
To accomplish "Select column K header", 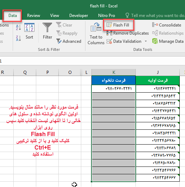I will pyautogui.click(x=114, y=72).
